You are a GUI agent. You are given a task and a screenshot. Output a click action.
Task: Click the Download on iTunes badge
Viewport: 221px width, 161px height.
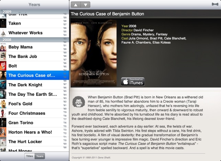click(x=133, y=82)
